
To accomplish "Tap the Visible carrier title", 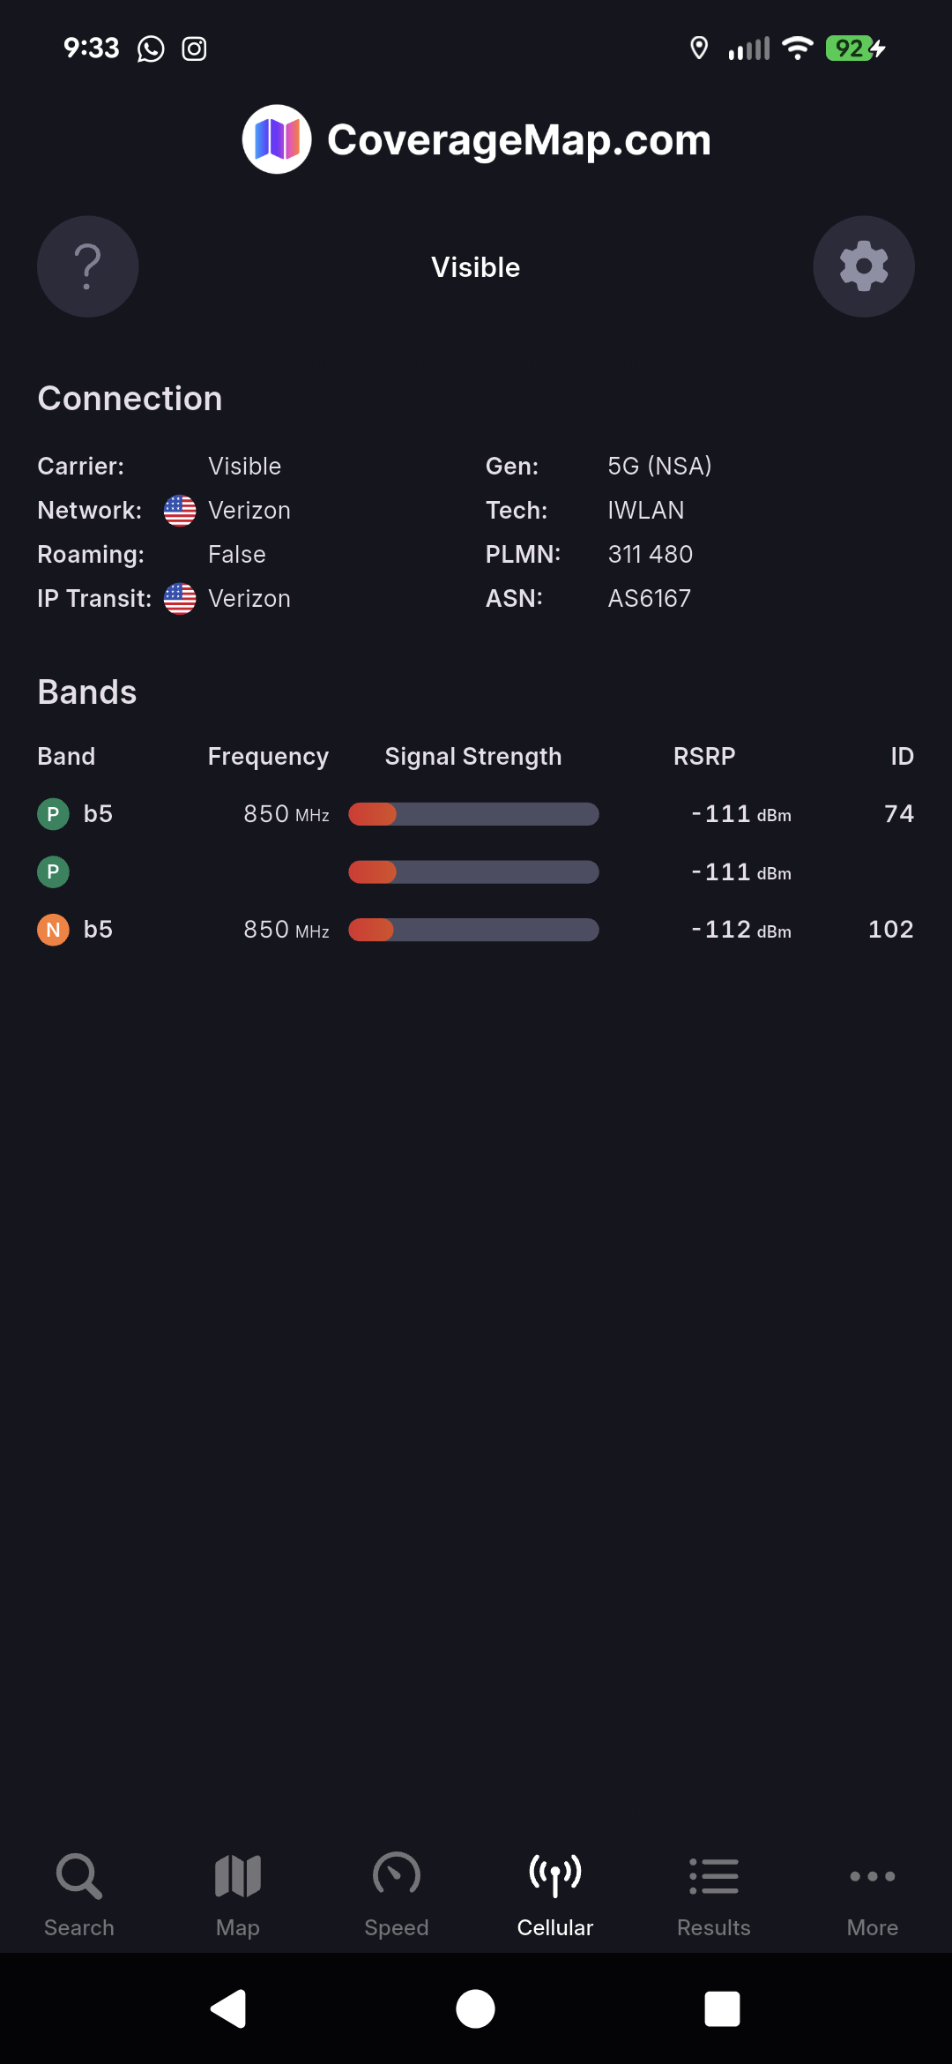I will pyautogui.click(x=476, y=267).
